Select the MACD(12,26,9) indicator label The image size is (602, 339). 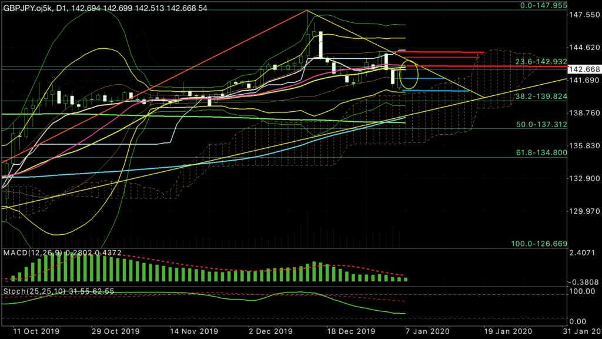[62, 252]
